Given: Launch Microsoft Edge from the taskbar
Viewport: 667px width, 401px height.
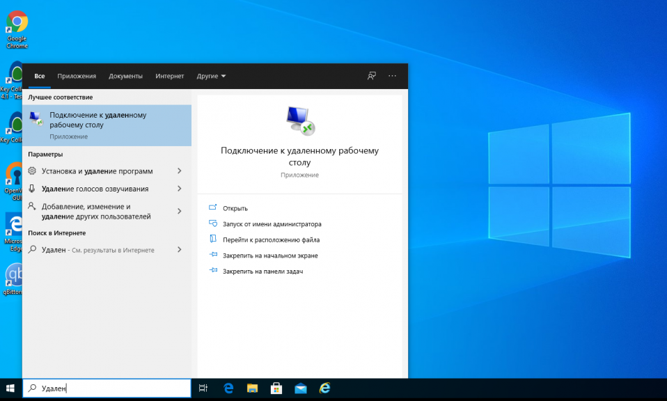Looking at the screenshot, I should pos(228,388).
